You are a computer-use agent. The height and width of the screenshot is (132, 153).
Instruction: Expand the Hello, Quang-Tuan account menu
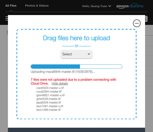(x=97, y=6)
